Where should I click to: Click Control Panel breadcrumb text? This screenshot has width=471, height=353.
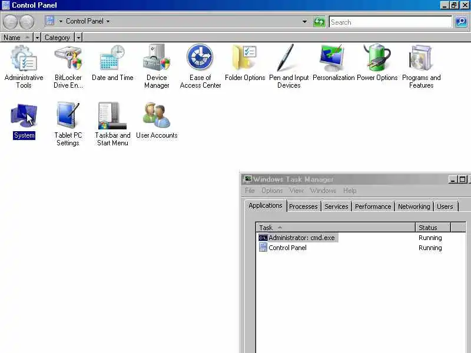[84, 21]
